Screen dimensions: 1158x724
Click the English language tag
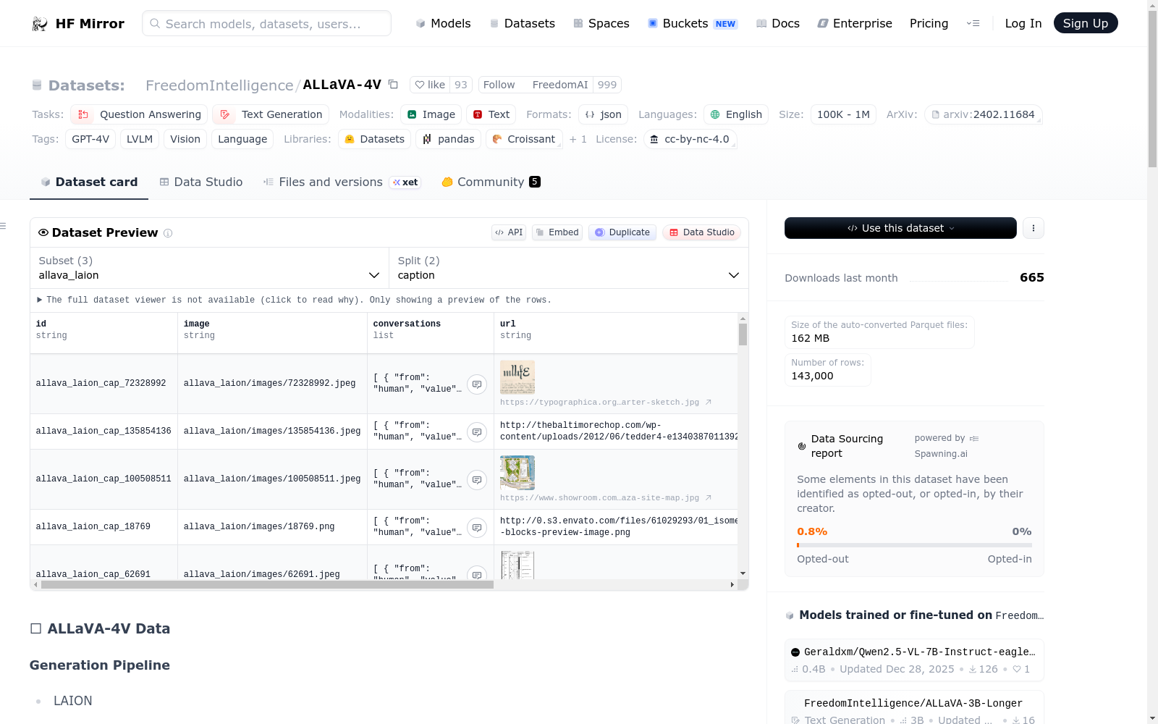pyautogui.click(x=736, y=114)
